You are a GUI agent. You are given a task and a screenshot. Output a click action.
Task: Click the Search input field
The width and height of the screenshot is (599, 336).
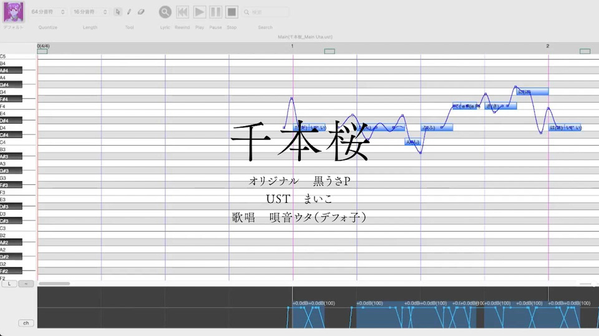[265, 12]
